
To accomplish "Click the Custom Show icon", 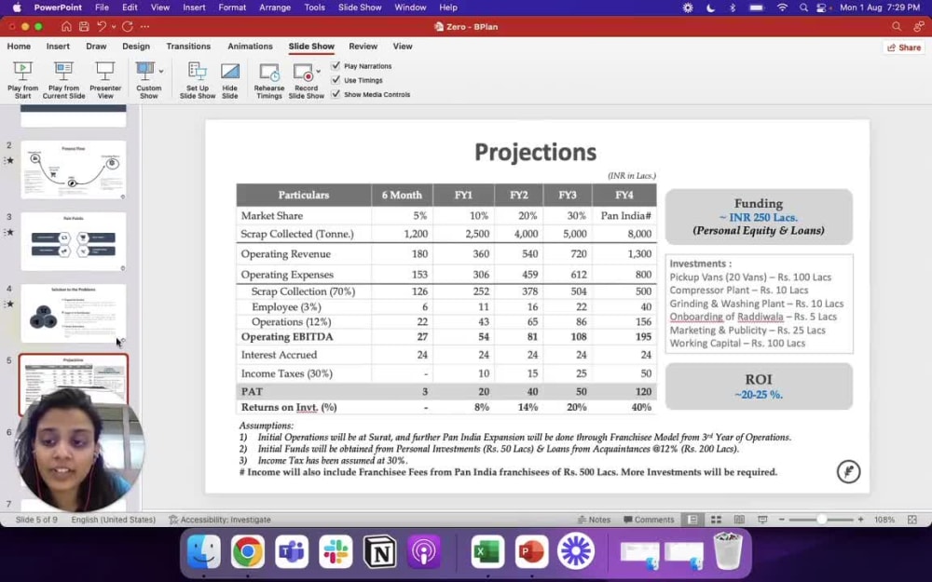I will 145,72.
